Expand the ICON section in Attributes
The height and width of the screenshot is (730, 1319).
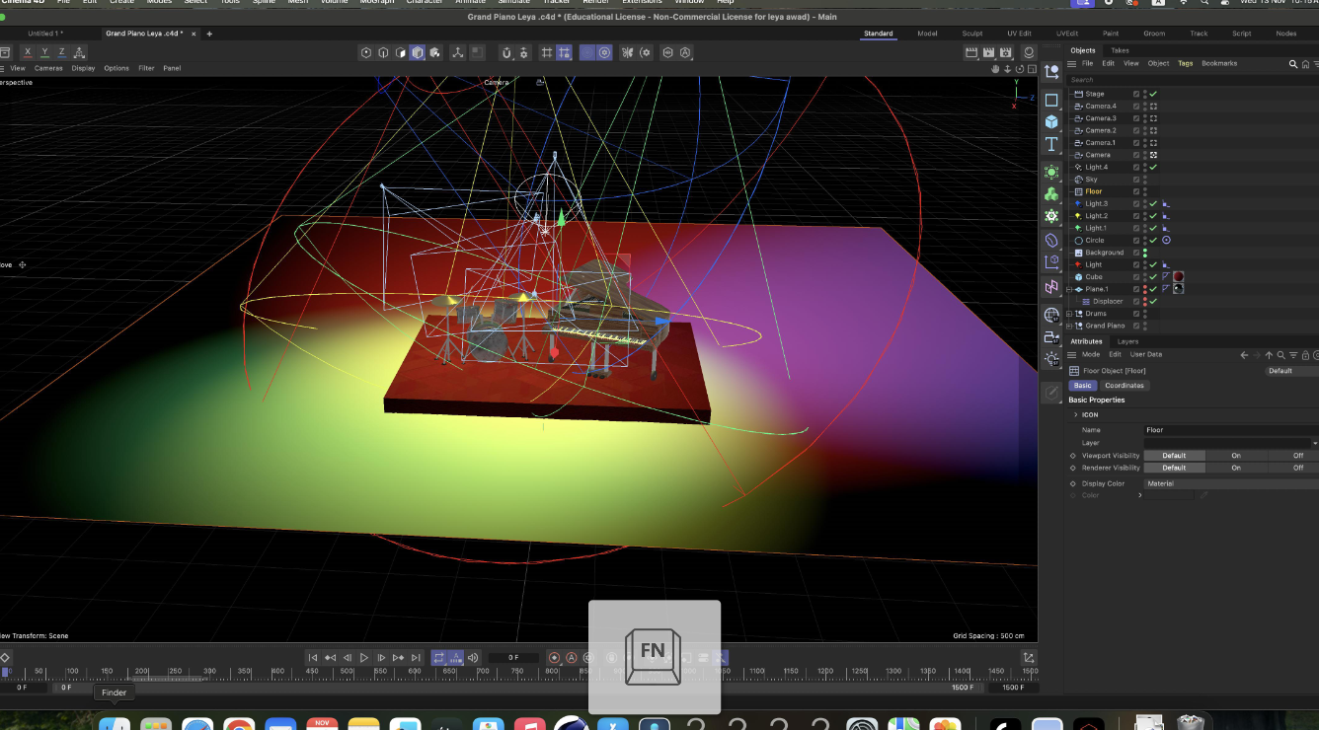click(1076, 414)
